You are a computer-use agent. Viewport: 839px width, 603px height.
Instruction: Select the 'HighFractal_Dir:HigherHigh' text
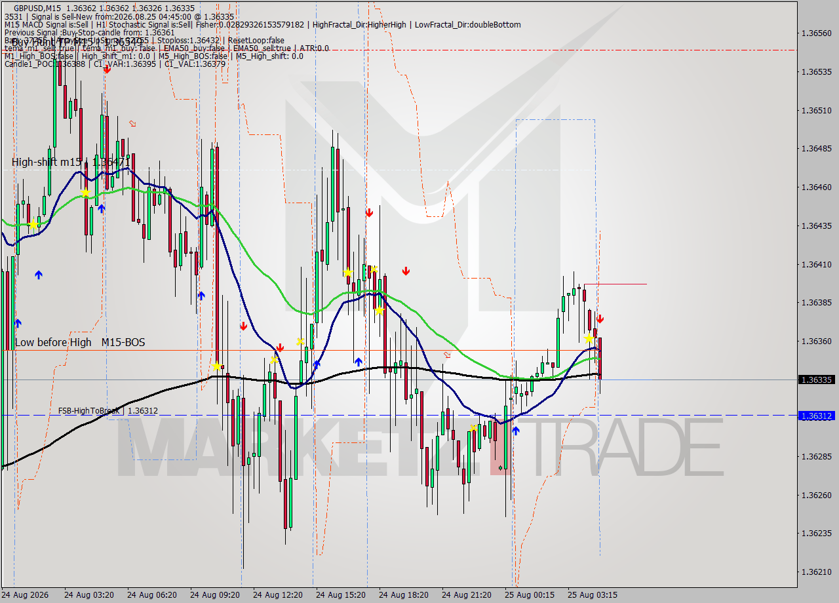tap(360, 24)
